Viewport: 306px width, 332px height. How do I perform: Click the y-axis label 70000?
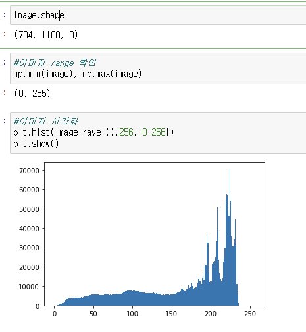click(x=29, y=171)
